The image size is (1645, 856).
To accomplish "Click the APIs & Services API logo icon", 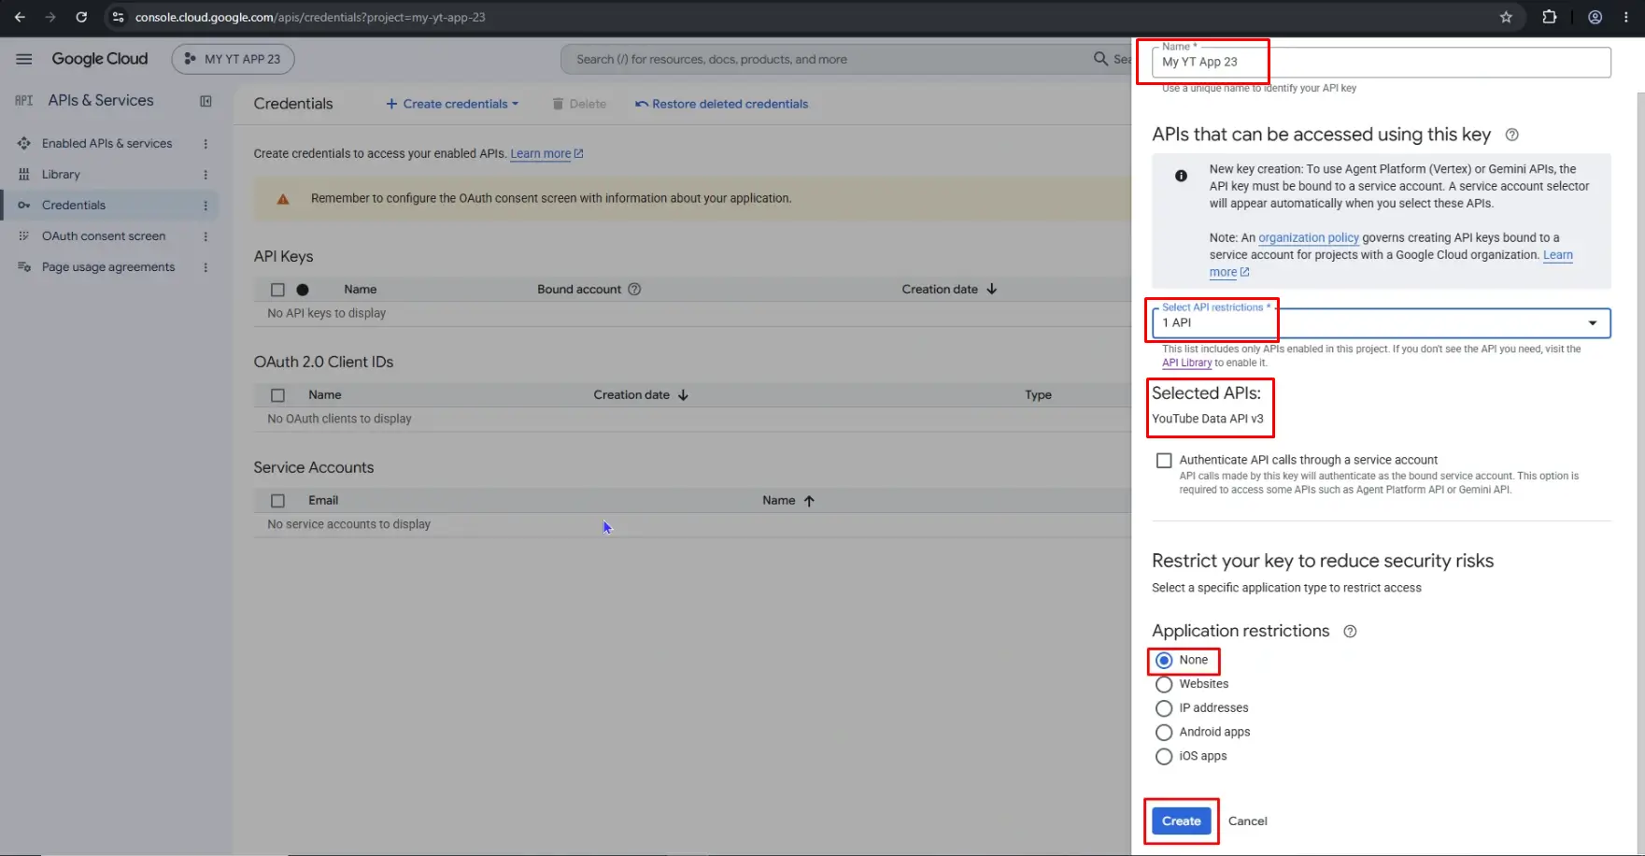I will click(24, 101).
